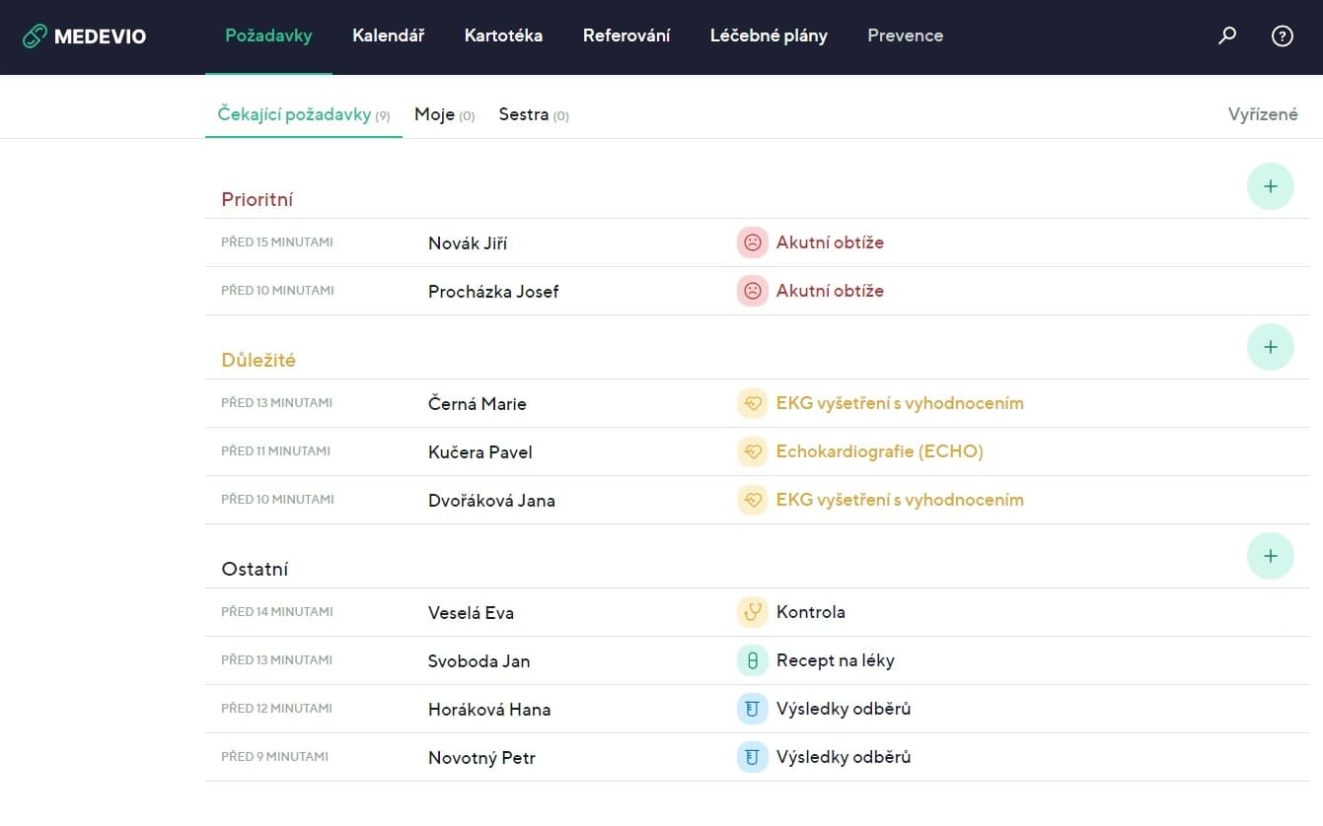Open the Vyřízené requests link

tap(1262, 115)
